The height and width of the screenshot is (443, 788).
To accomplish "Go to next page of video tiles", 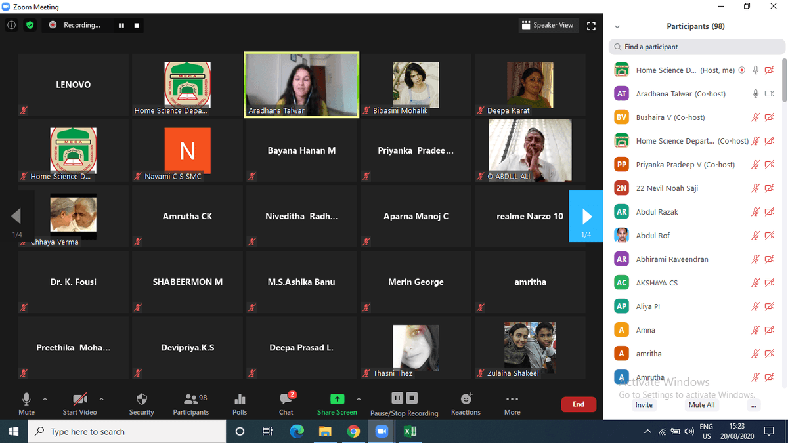I will point(586,216).
